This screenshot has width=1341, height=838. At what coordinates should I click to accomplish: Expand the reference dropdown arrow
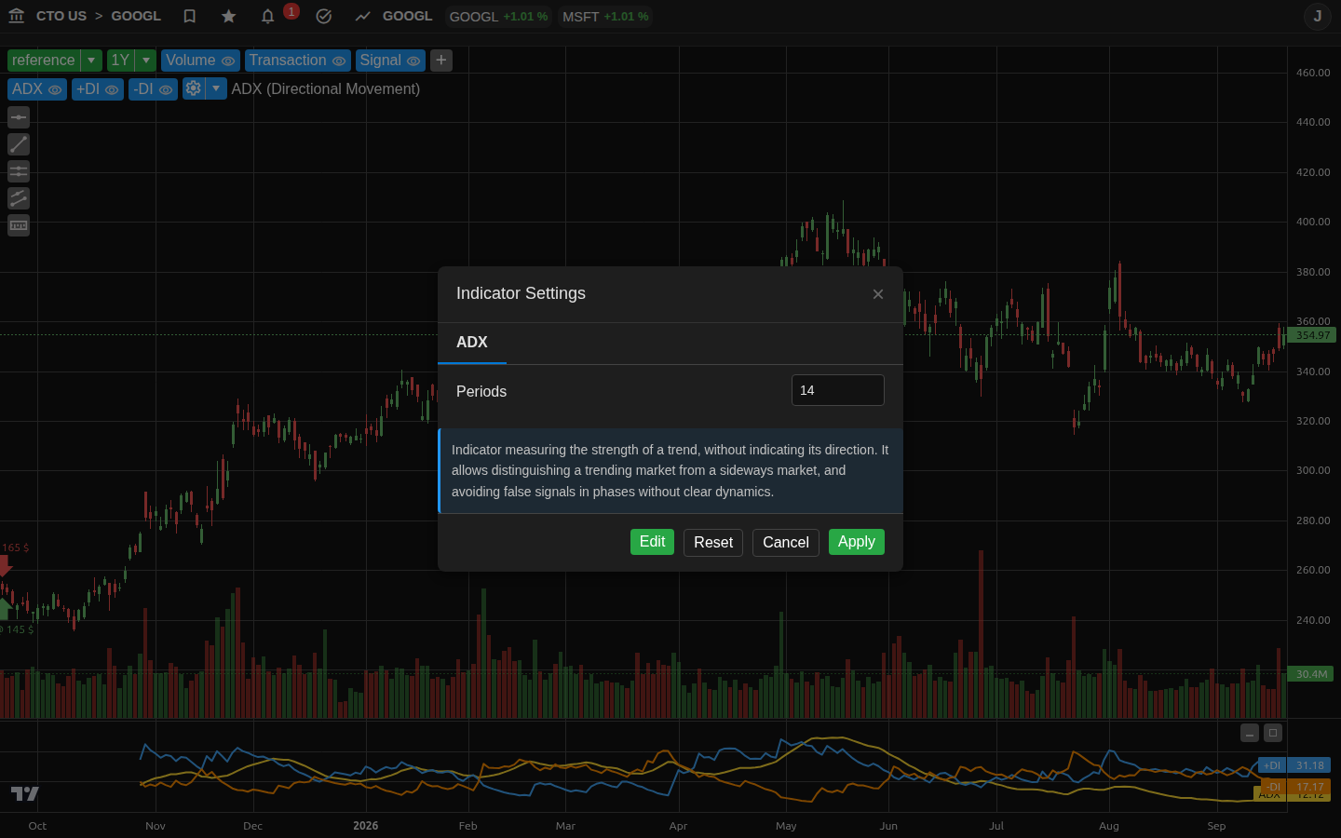click(91, 61)
